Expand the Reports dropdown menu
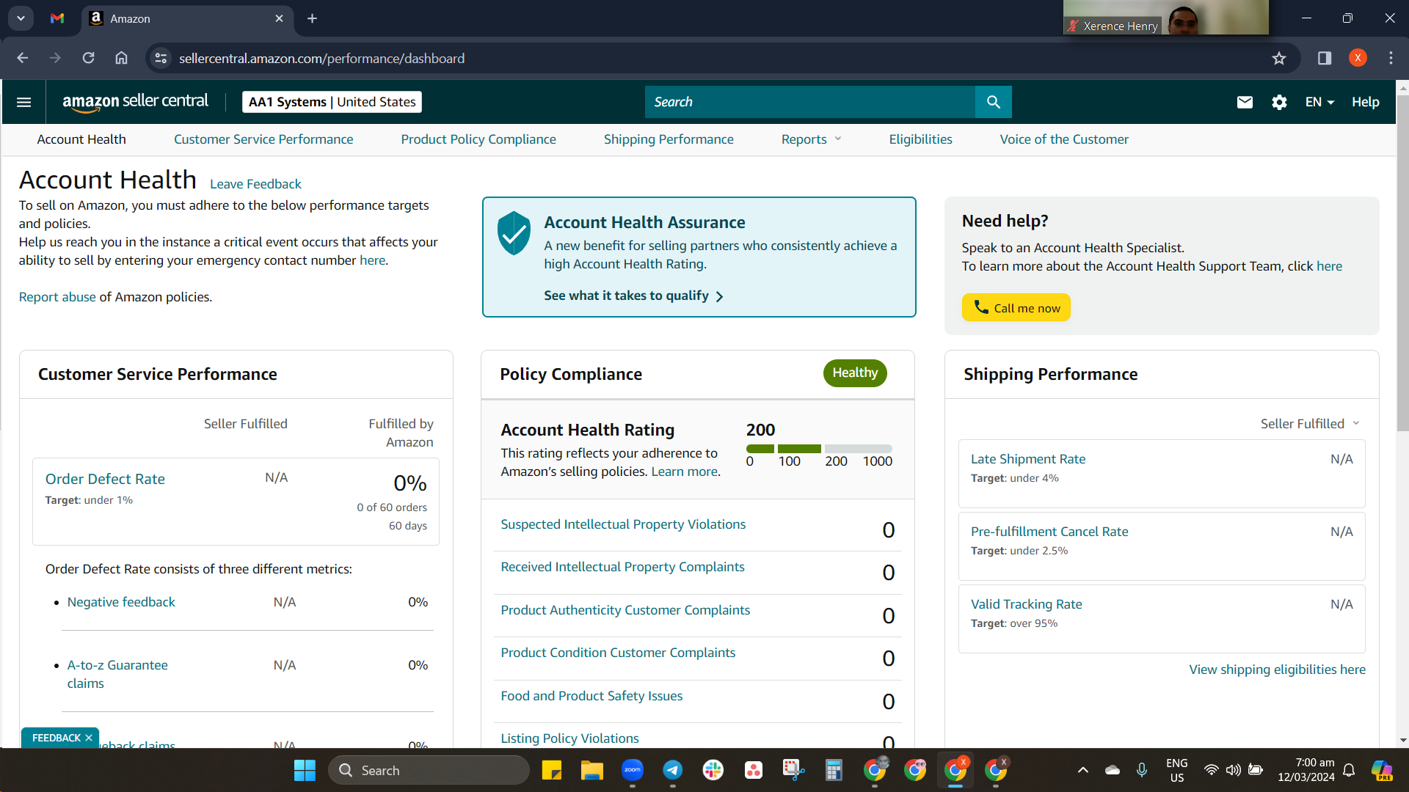Image resolution: width=1409 pixels, height=792 pixels. (811, 139)
